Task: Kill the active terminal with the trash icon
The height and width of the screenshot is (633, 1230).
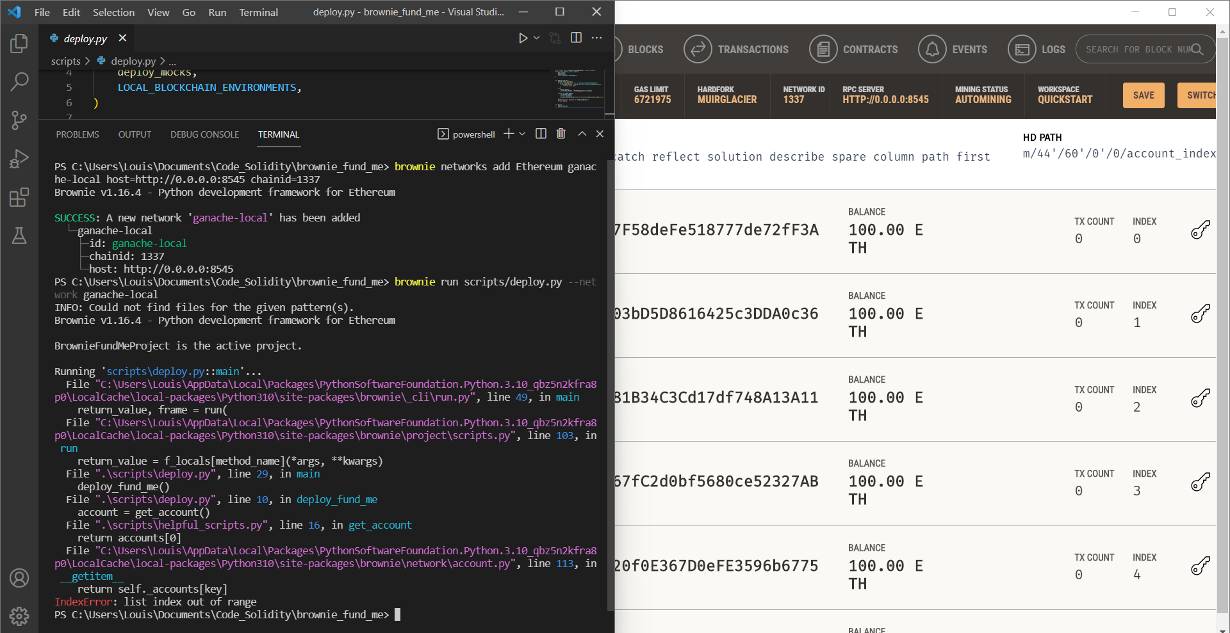Action: tap(561, 134)
